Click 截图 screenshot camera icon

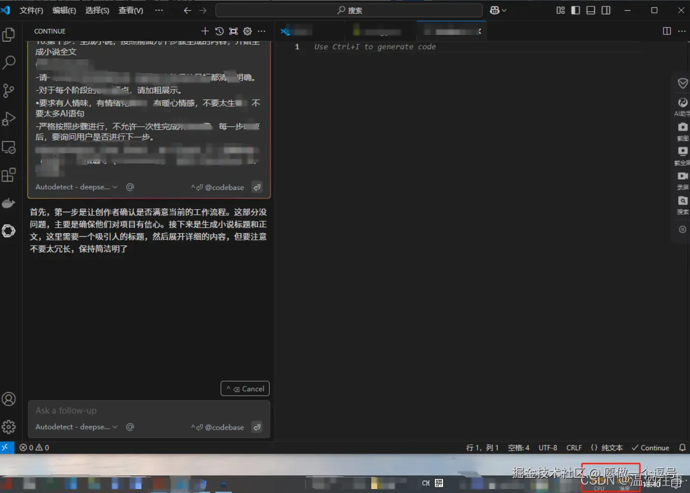click(x=683, y=131)
